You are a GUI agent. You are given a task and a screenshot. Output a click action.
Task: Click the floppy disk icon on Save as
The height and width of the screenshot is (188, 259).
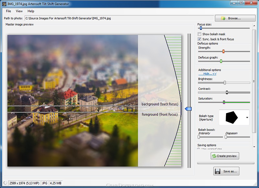click(x=217, y=171)
